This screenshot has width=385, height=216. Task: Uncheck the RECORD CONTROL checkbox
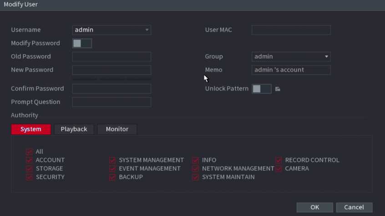(x=279, y=160)
